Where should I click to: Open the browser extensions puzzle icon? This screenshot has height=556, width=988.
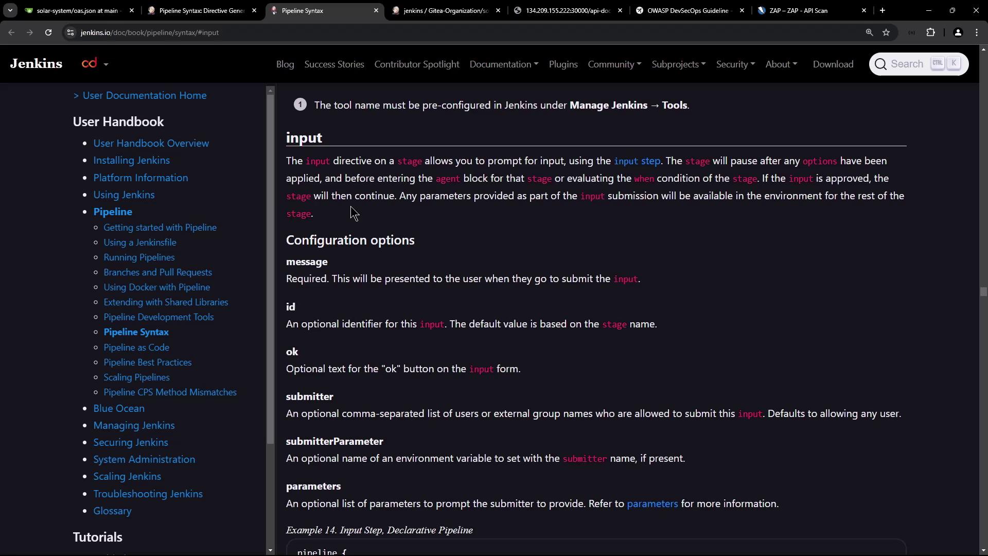coord(931,32)
